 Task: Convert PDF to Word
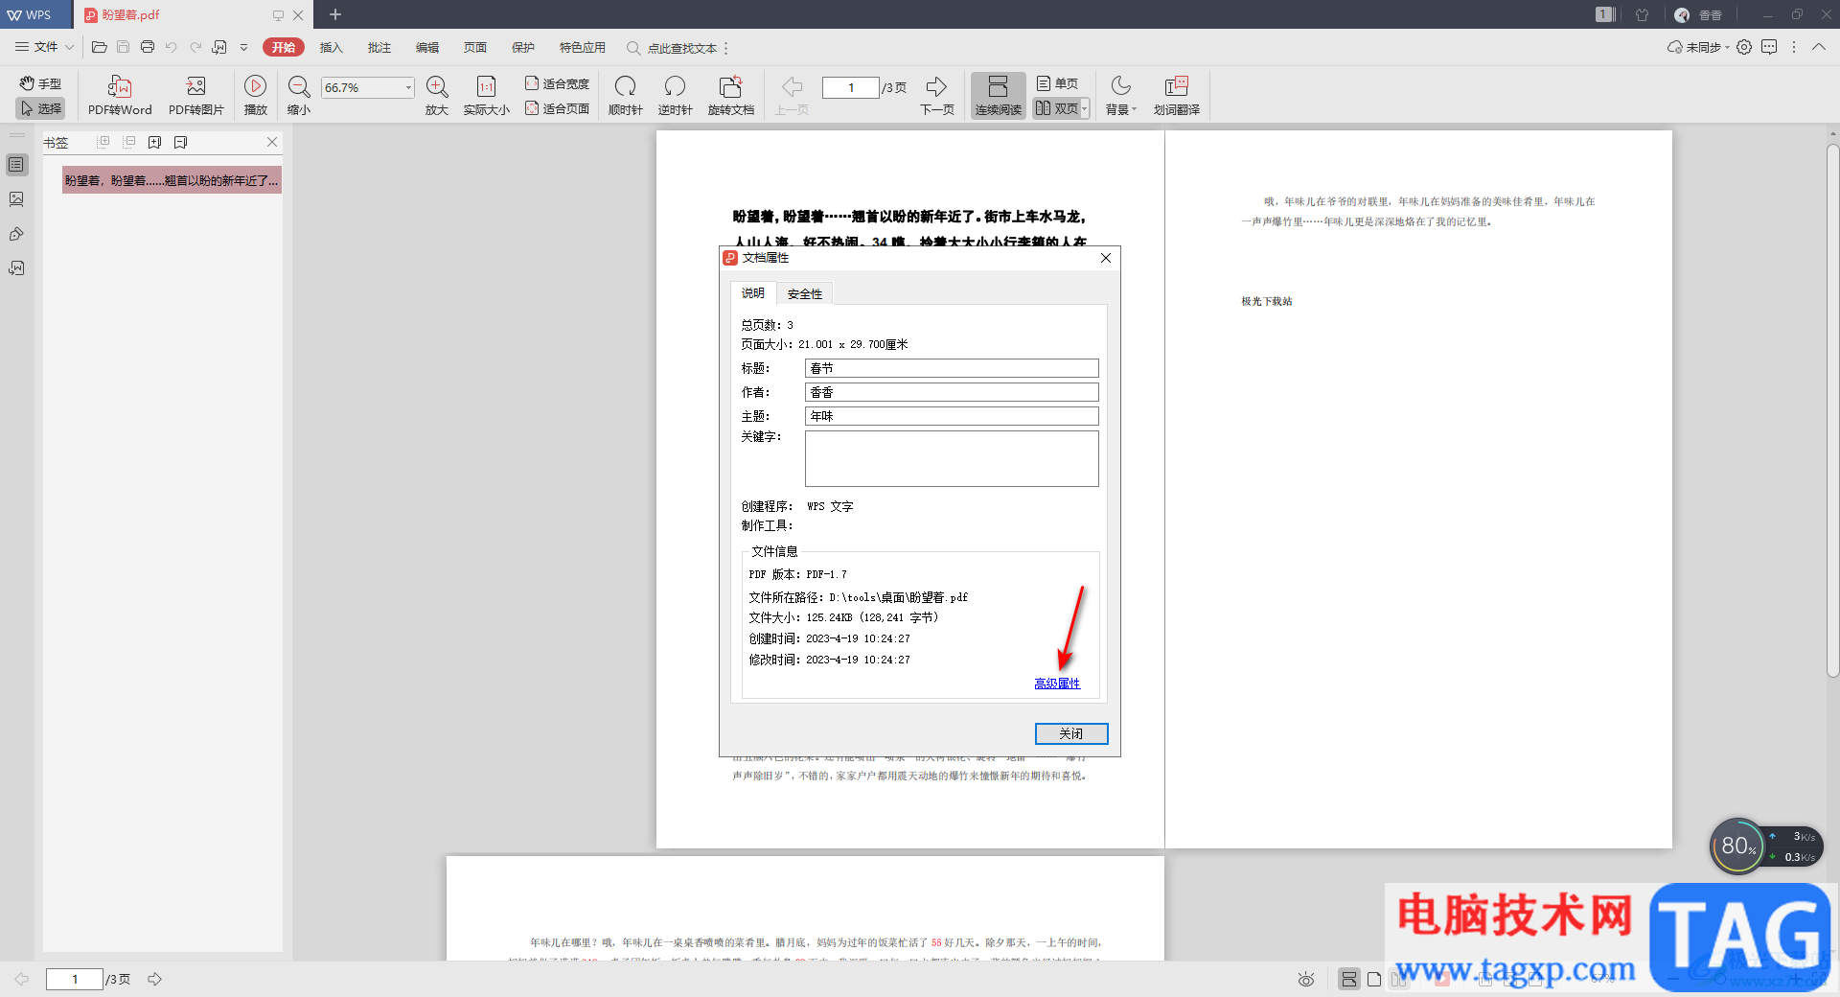coord(120,96)
